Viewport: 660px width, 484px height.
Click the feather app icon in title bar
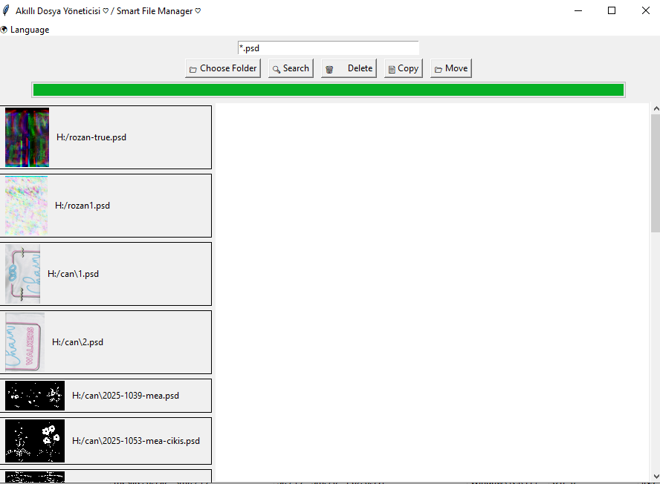(x=6, y=11)
